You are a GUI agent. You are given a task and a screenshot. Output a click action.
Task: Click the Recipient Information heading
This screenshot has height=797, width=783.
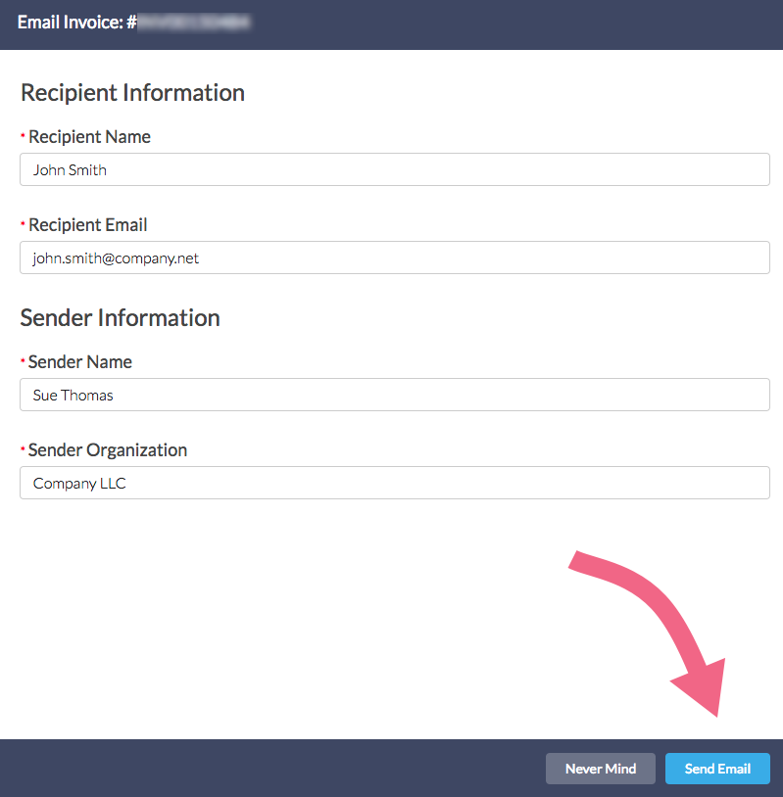[132, 93]
